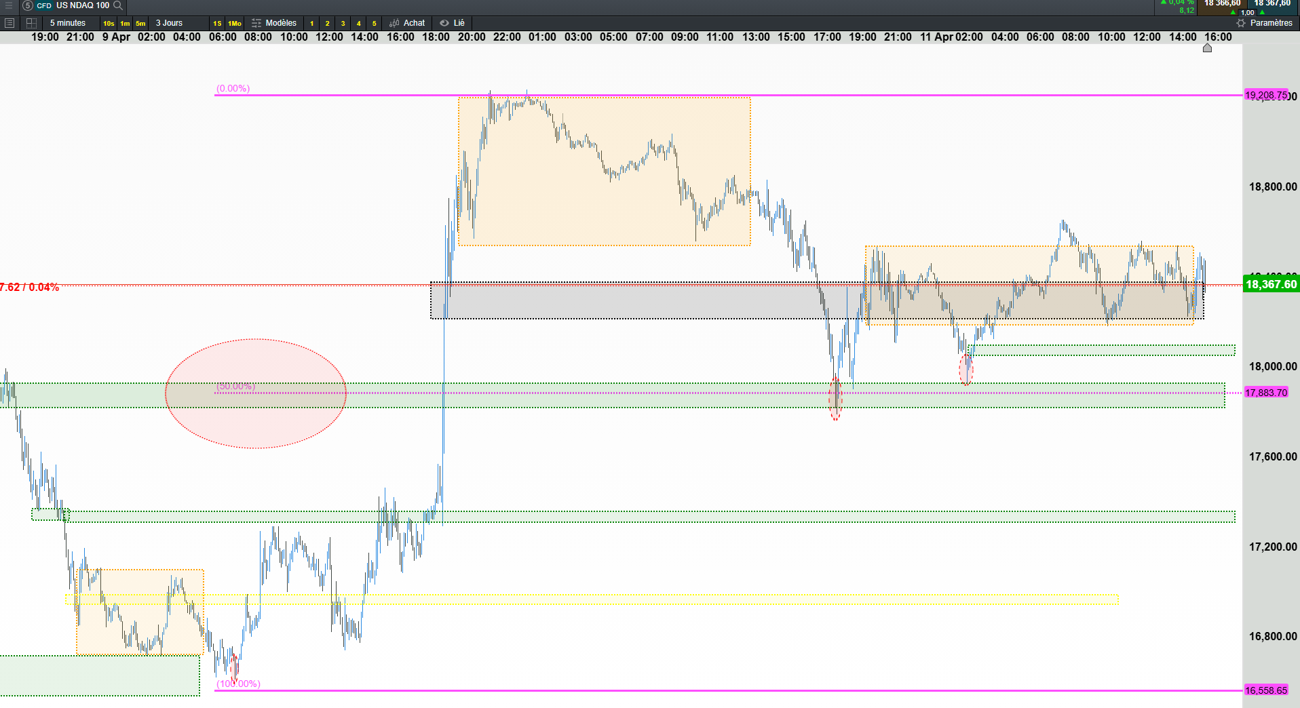Click the Lié link label
The image size is (1300, 708).
pyautogui.click(x=459, y=23)
